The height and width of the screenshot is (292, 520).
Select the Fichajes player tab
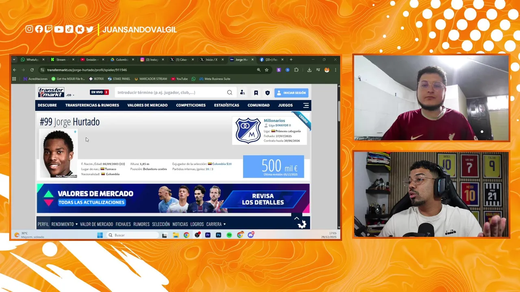[x=123, y=224]
